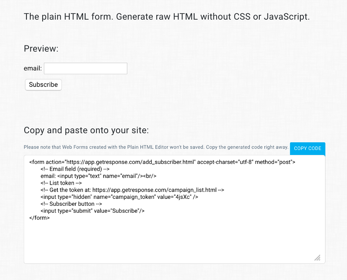
Task: Click the List token comment line
Action: (61, 183)
